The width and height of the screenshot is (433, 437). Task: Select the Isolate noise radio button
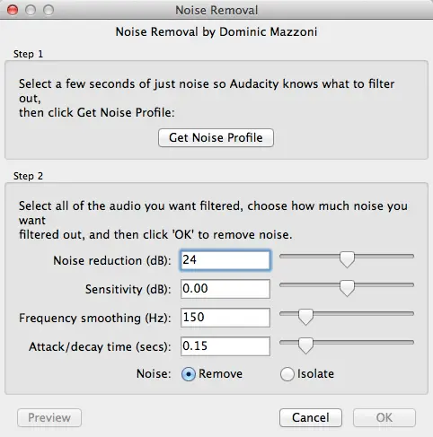pos(287,374)
